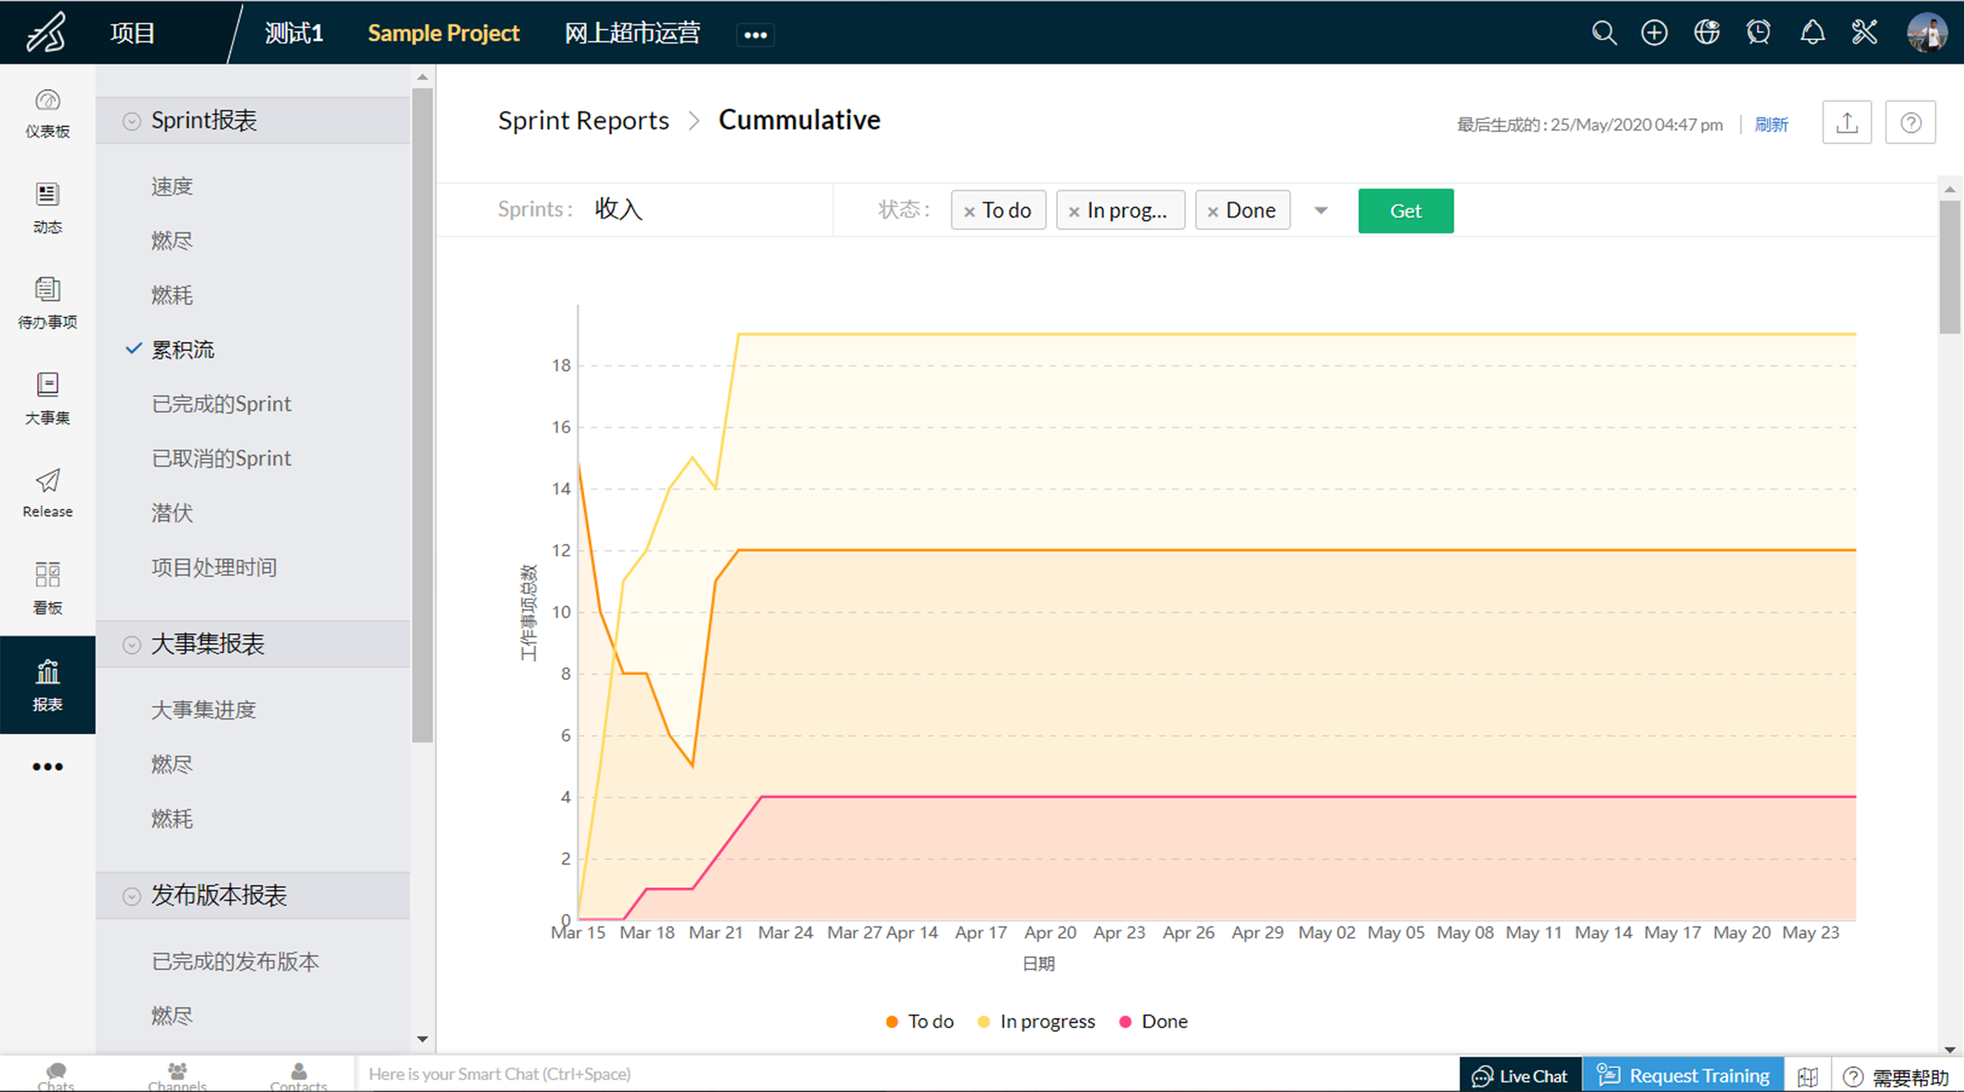The image size is (1964, 1092).
Task: Open the help question mark icon
Action: [x=1910, y=123]
